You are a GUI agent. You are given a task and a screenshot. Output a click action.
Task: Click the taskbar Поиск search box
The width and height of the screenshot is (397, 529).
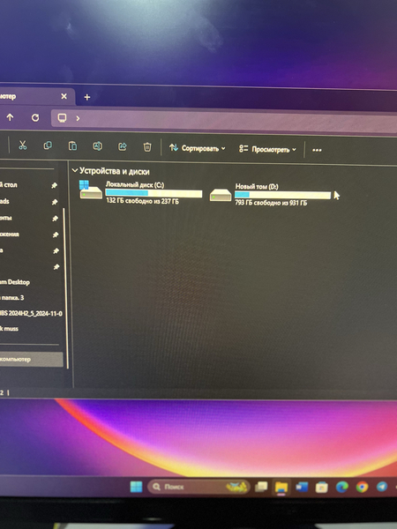click(198, 487)
